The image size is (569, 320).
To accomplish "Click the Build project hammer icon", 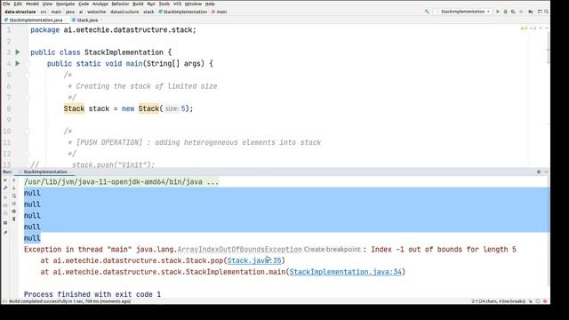I will [x=427, y=12].
